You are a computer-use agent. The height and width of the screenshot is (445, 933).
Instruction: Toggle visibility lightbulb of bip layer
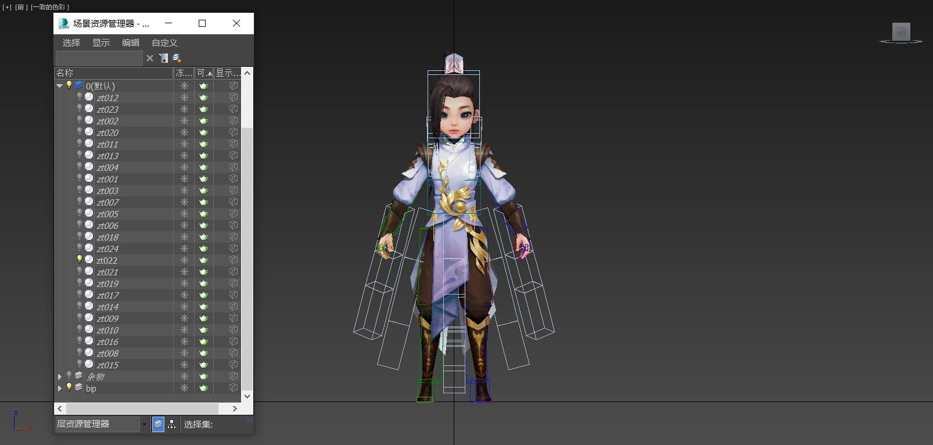69,387
